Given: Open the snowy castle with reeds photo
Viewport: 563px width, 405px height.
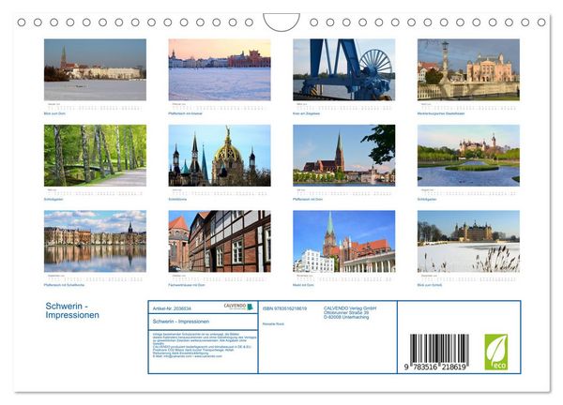Looking at the screenshot, I should click(x=468, y=241).
